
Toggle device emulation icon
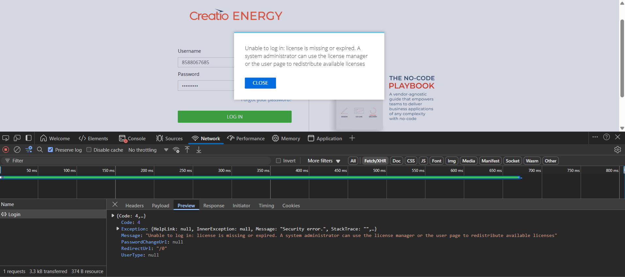17,138
